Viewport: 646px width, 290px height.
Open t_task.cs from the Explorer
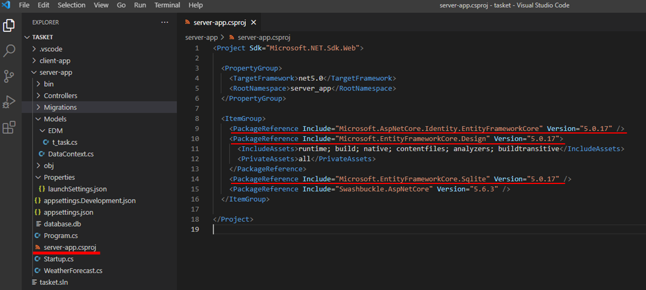click(x=64, y=142)
